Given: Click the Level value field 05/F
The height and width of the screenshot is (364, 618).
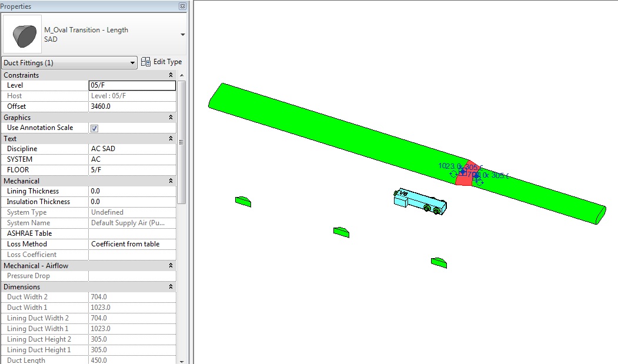Looking at the screenshot, I should click(132, 85).
